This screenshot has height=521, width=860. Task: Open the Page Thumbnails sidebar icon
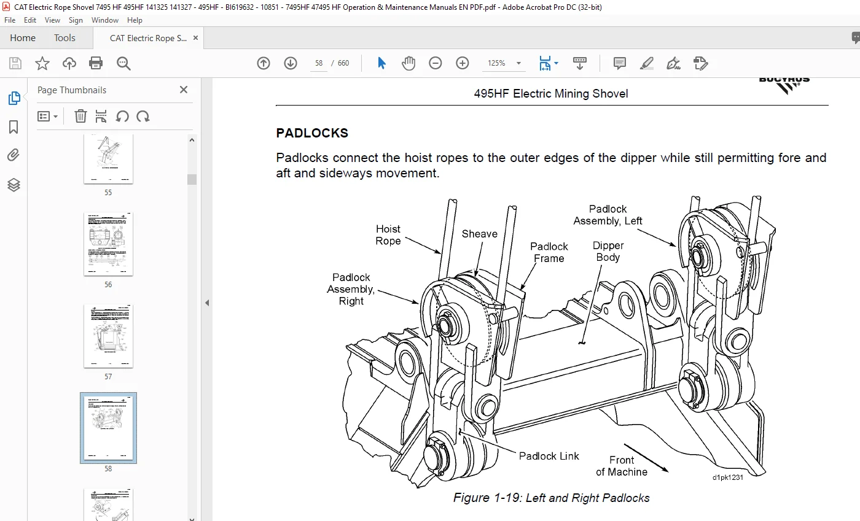[x=14, y=98]
